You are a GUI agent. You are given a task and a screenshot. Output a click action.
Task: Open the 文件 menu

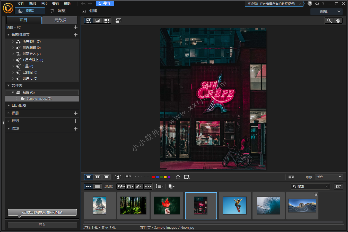tap(21, 4)
